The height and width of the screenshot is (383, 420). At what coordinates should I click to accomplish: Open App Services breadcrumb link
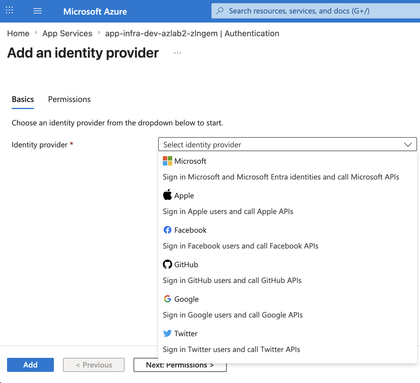pos(67,33)
